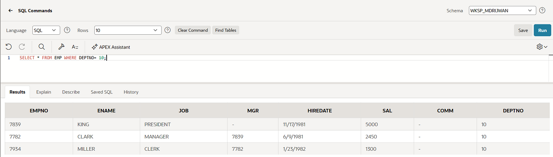This screenshot has width=553, height=157.
Task: Select the PRESIDENT job cell
Action: pos(184,124)
